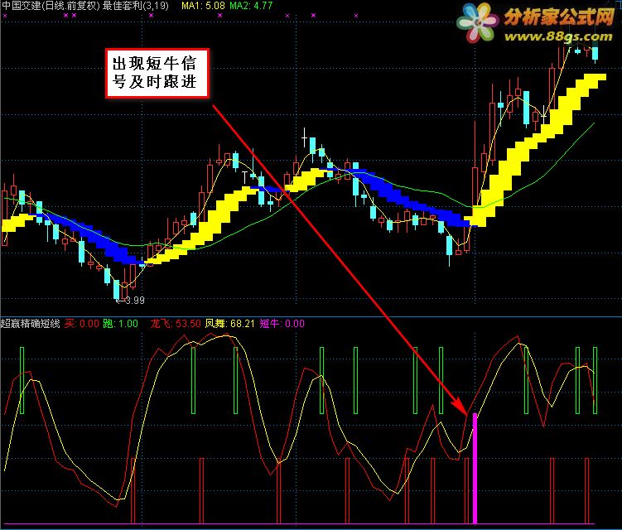Viewport: 622px width, 530px height.
Task: Select the magenta 短牛 signal bar
Action: (475, 469)
